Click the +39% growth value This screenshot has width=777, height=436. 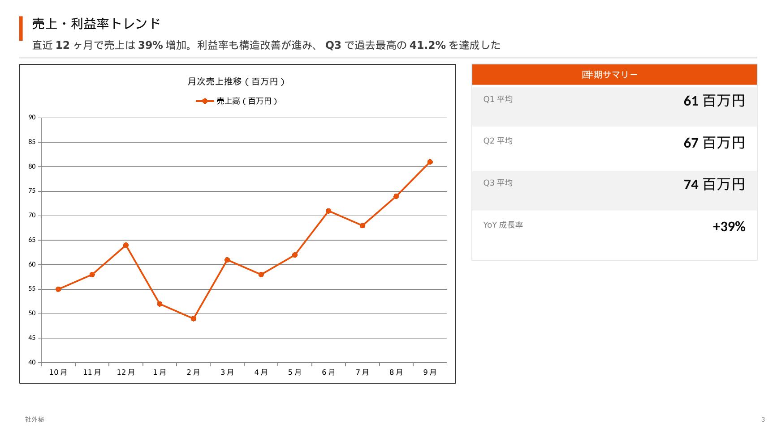click(729, 227)
